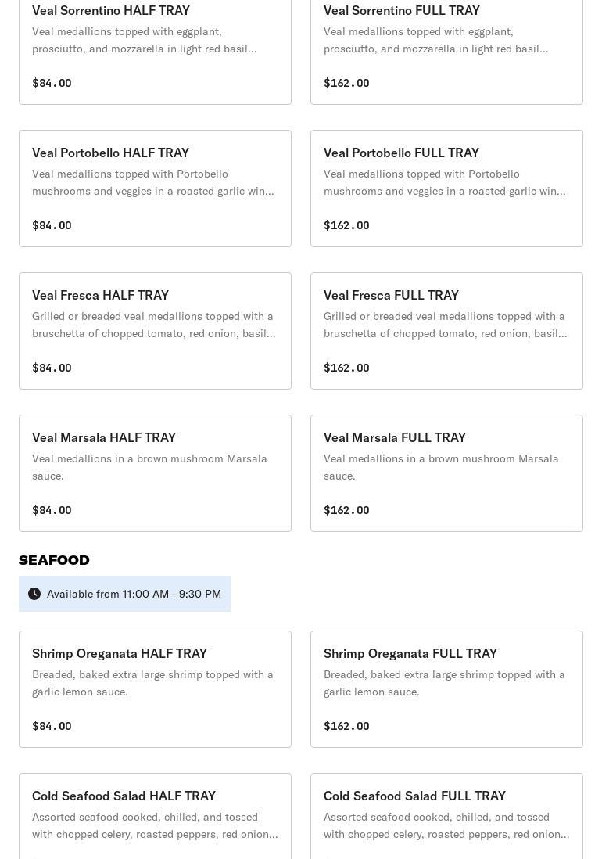602x859 pixels.
Task: Choose Veal Fresca HALF TRAY
Action: [x=155, y=331]
